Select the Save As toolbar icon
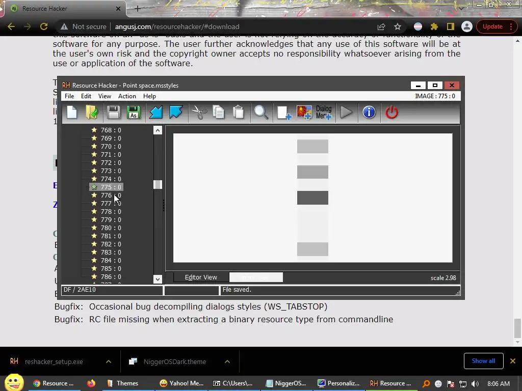 tap(134, 113)
